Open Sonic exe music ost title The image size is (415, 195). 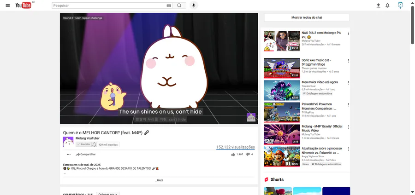[x=316, y=62]
